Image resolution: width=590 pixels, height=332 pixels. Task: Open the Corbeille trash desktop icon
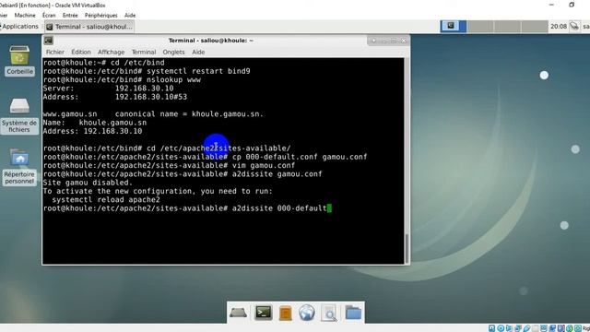(19, 60)
